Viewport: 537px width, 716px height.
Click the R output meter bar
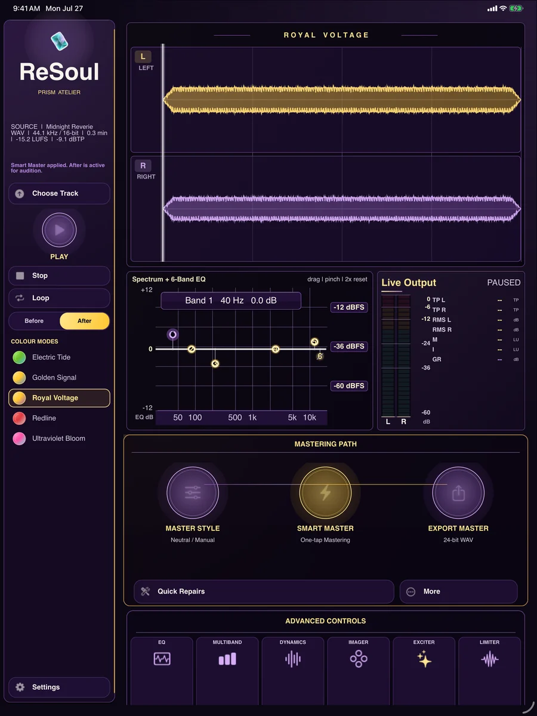point(404,356)
